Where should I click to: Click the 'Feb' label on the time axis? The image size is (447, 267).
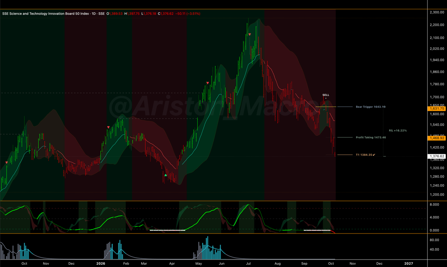126,263
